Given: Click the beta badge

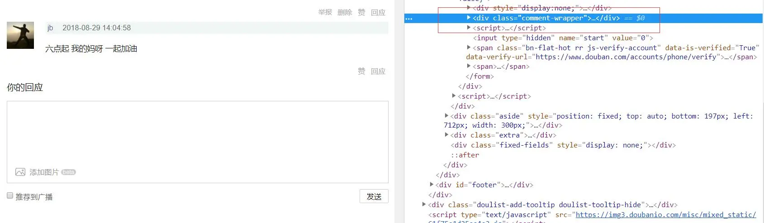Looking at the screenshot, I should (68, 172).
